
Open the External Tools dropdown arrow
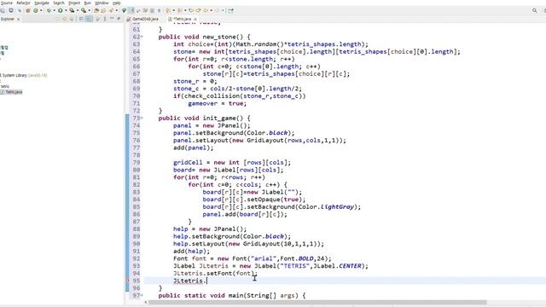pos(89,10)
